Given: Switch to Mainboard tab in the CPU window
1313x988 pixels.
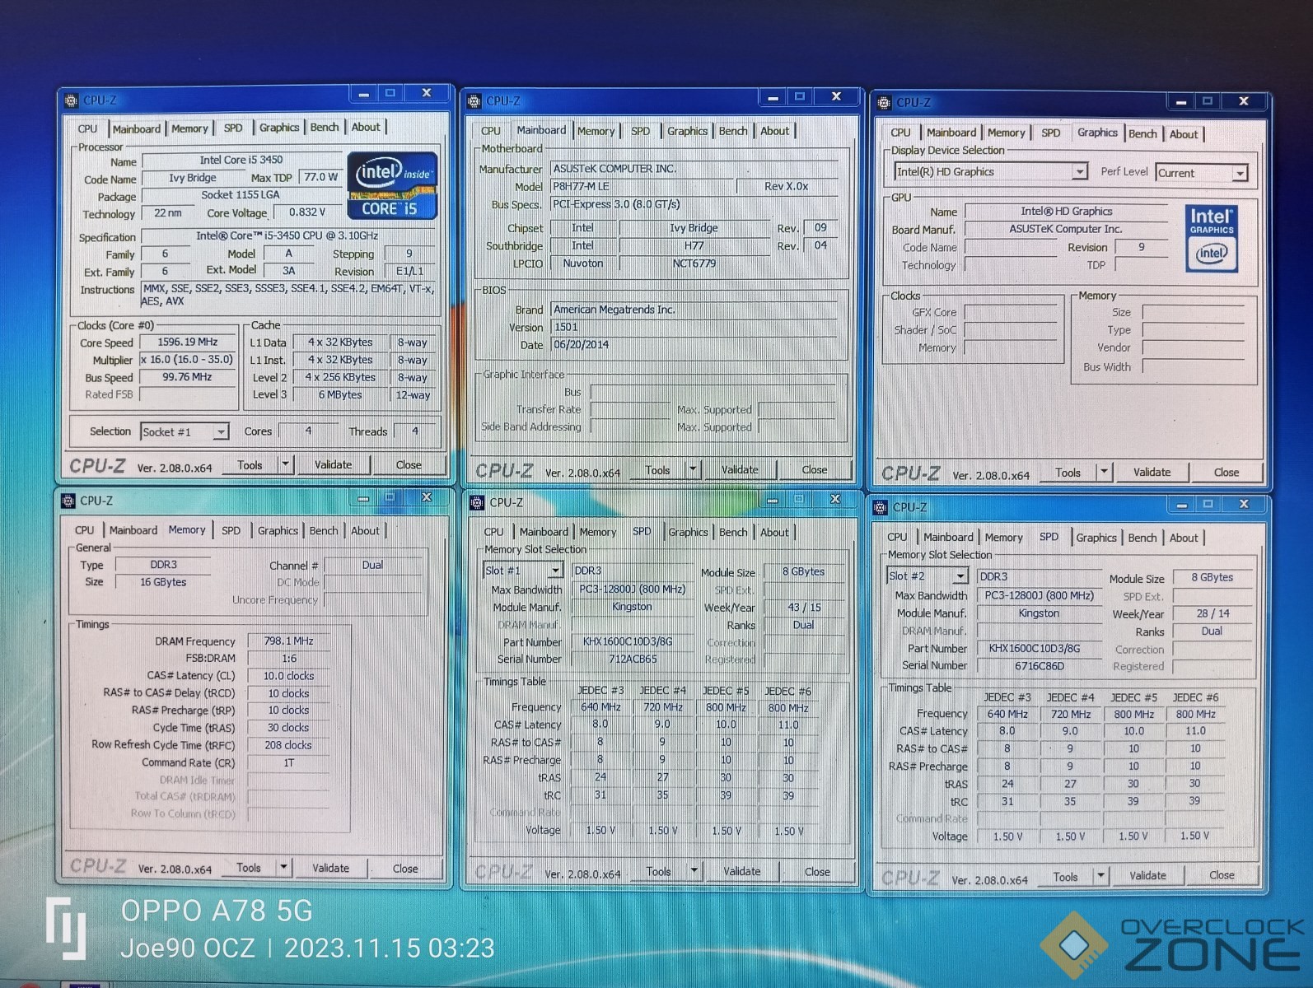Looking at the screenshot, I should pos(136,129).
